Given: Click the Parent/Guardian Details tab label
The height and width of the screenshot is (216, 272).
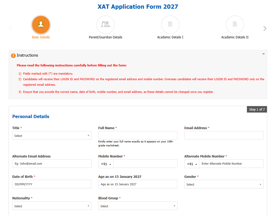Looking at the screenshot, I should (x=105, y=37).
